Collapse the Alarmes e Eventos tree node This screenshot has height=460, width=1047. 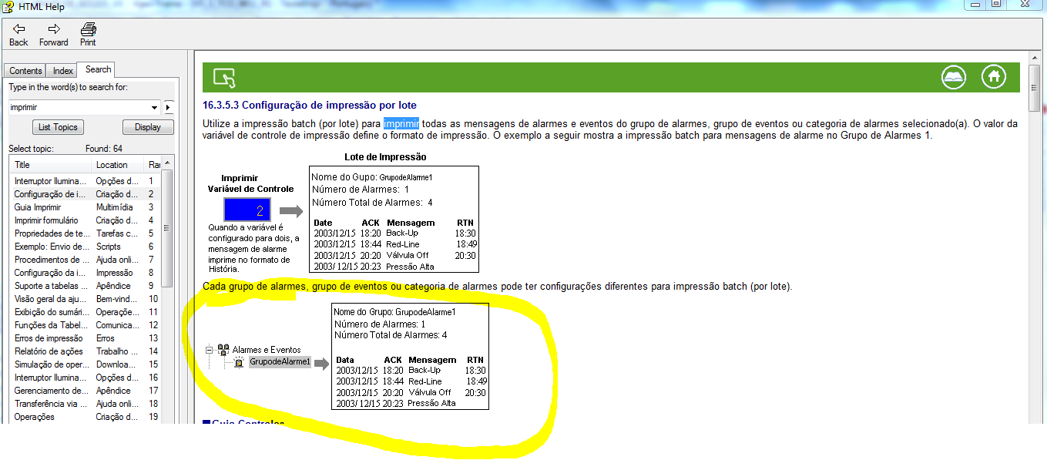click(209, 350)
